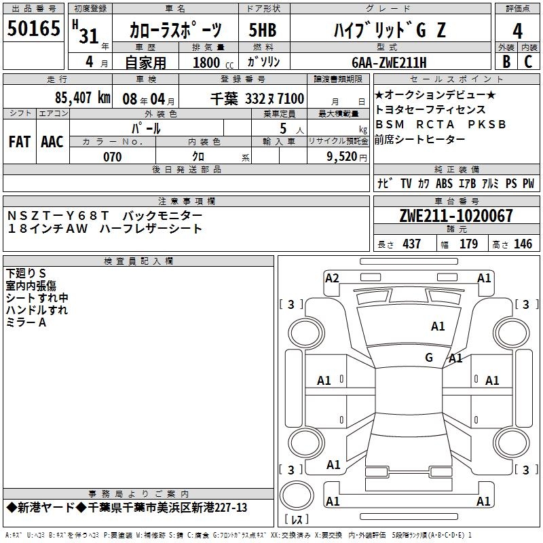
Task: Click 検査員記入欄 section header
Action: (x=138, y=261)
